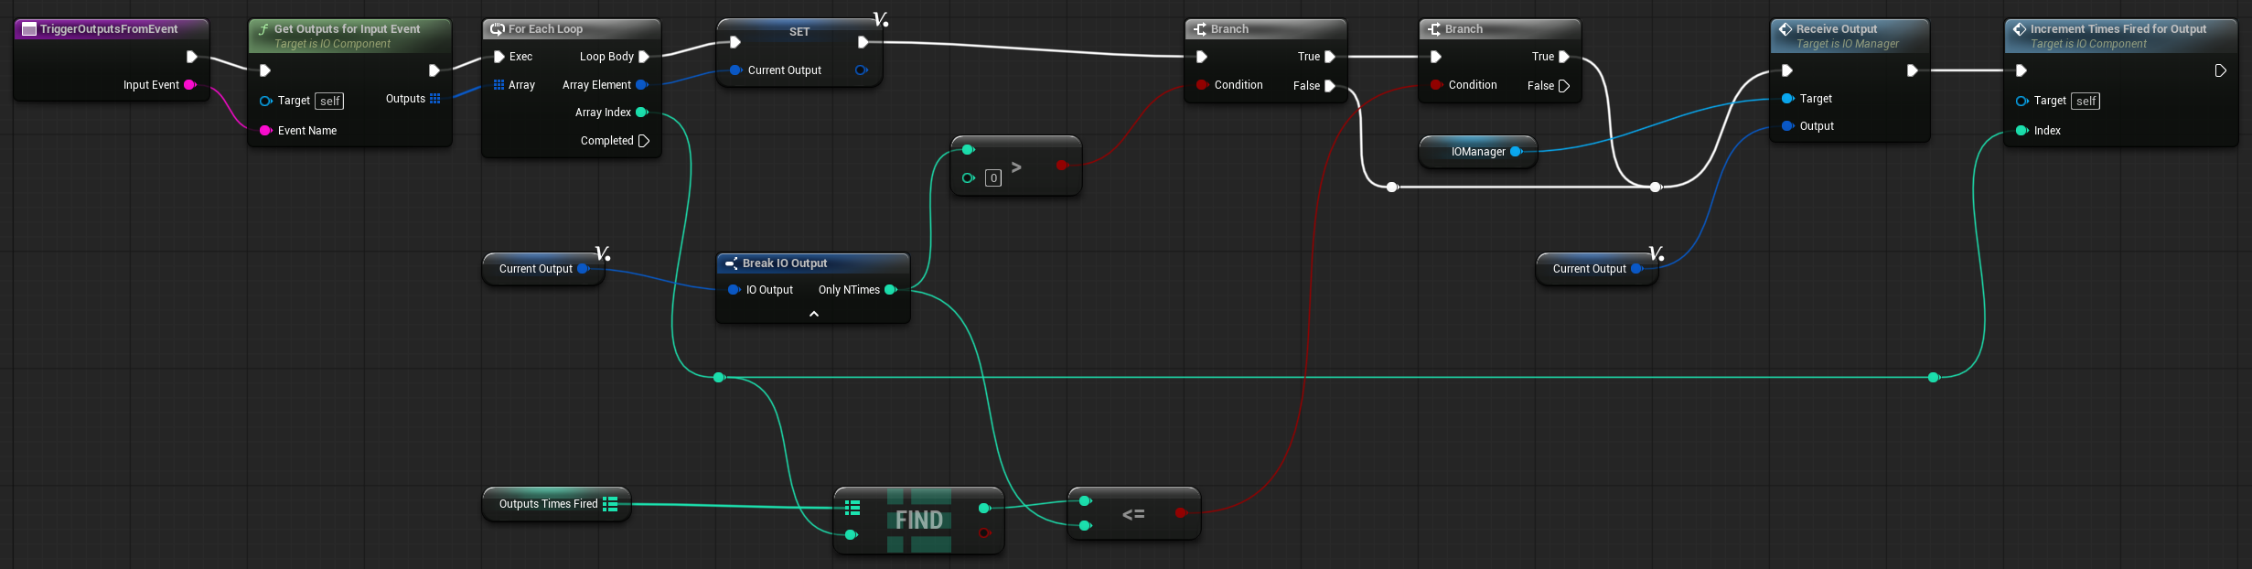2252x569 pixels.
Task: Click the 0 value field on the greater-than node
Action: 993,178
